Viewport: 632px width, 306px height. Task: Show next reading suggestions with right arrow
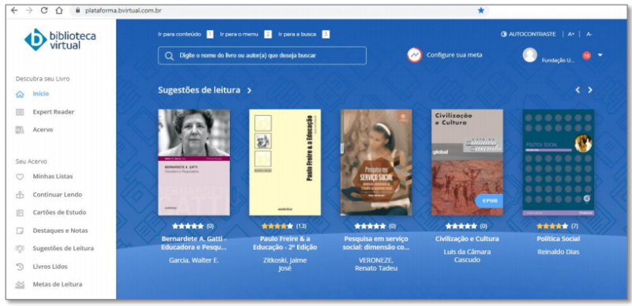(x=590, y=90)
